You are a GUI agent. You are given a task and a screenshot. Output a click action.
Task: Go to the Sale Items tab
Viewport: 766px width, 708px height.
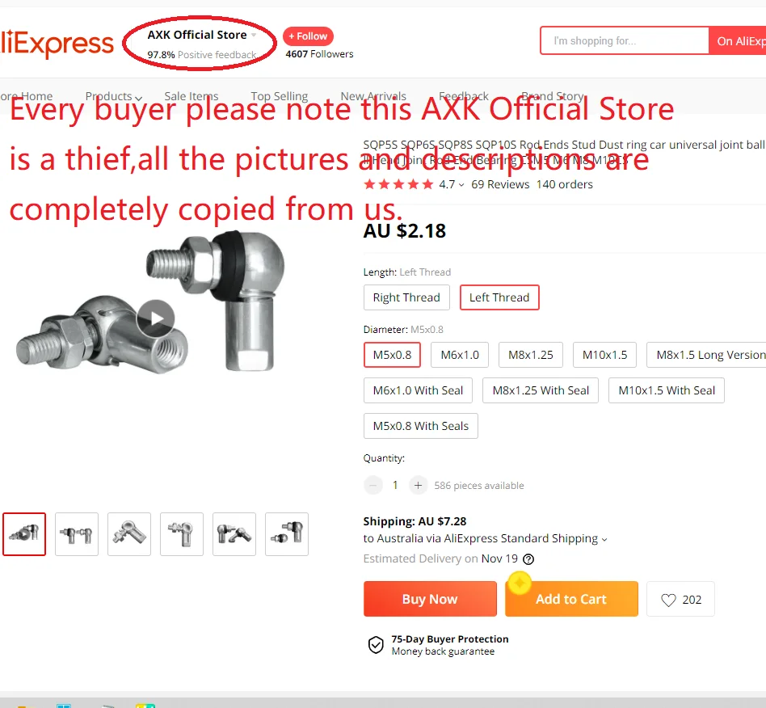tap(191, 96)
